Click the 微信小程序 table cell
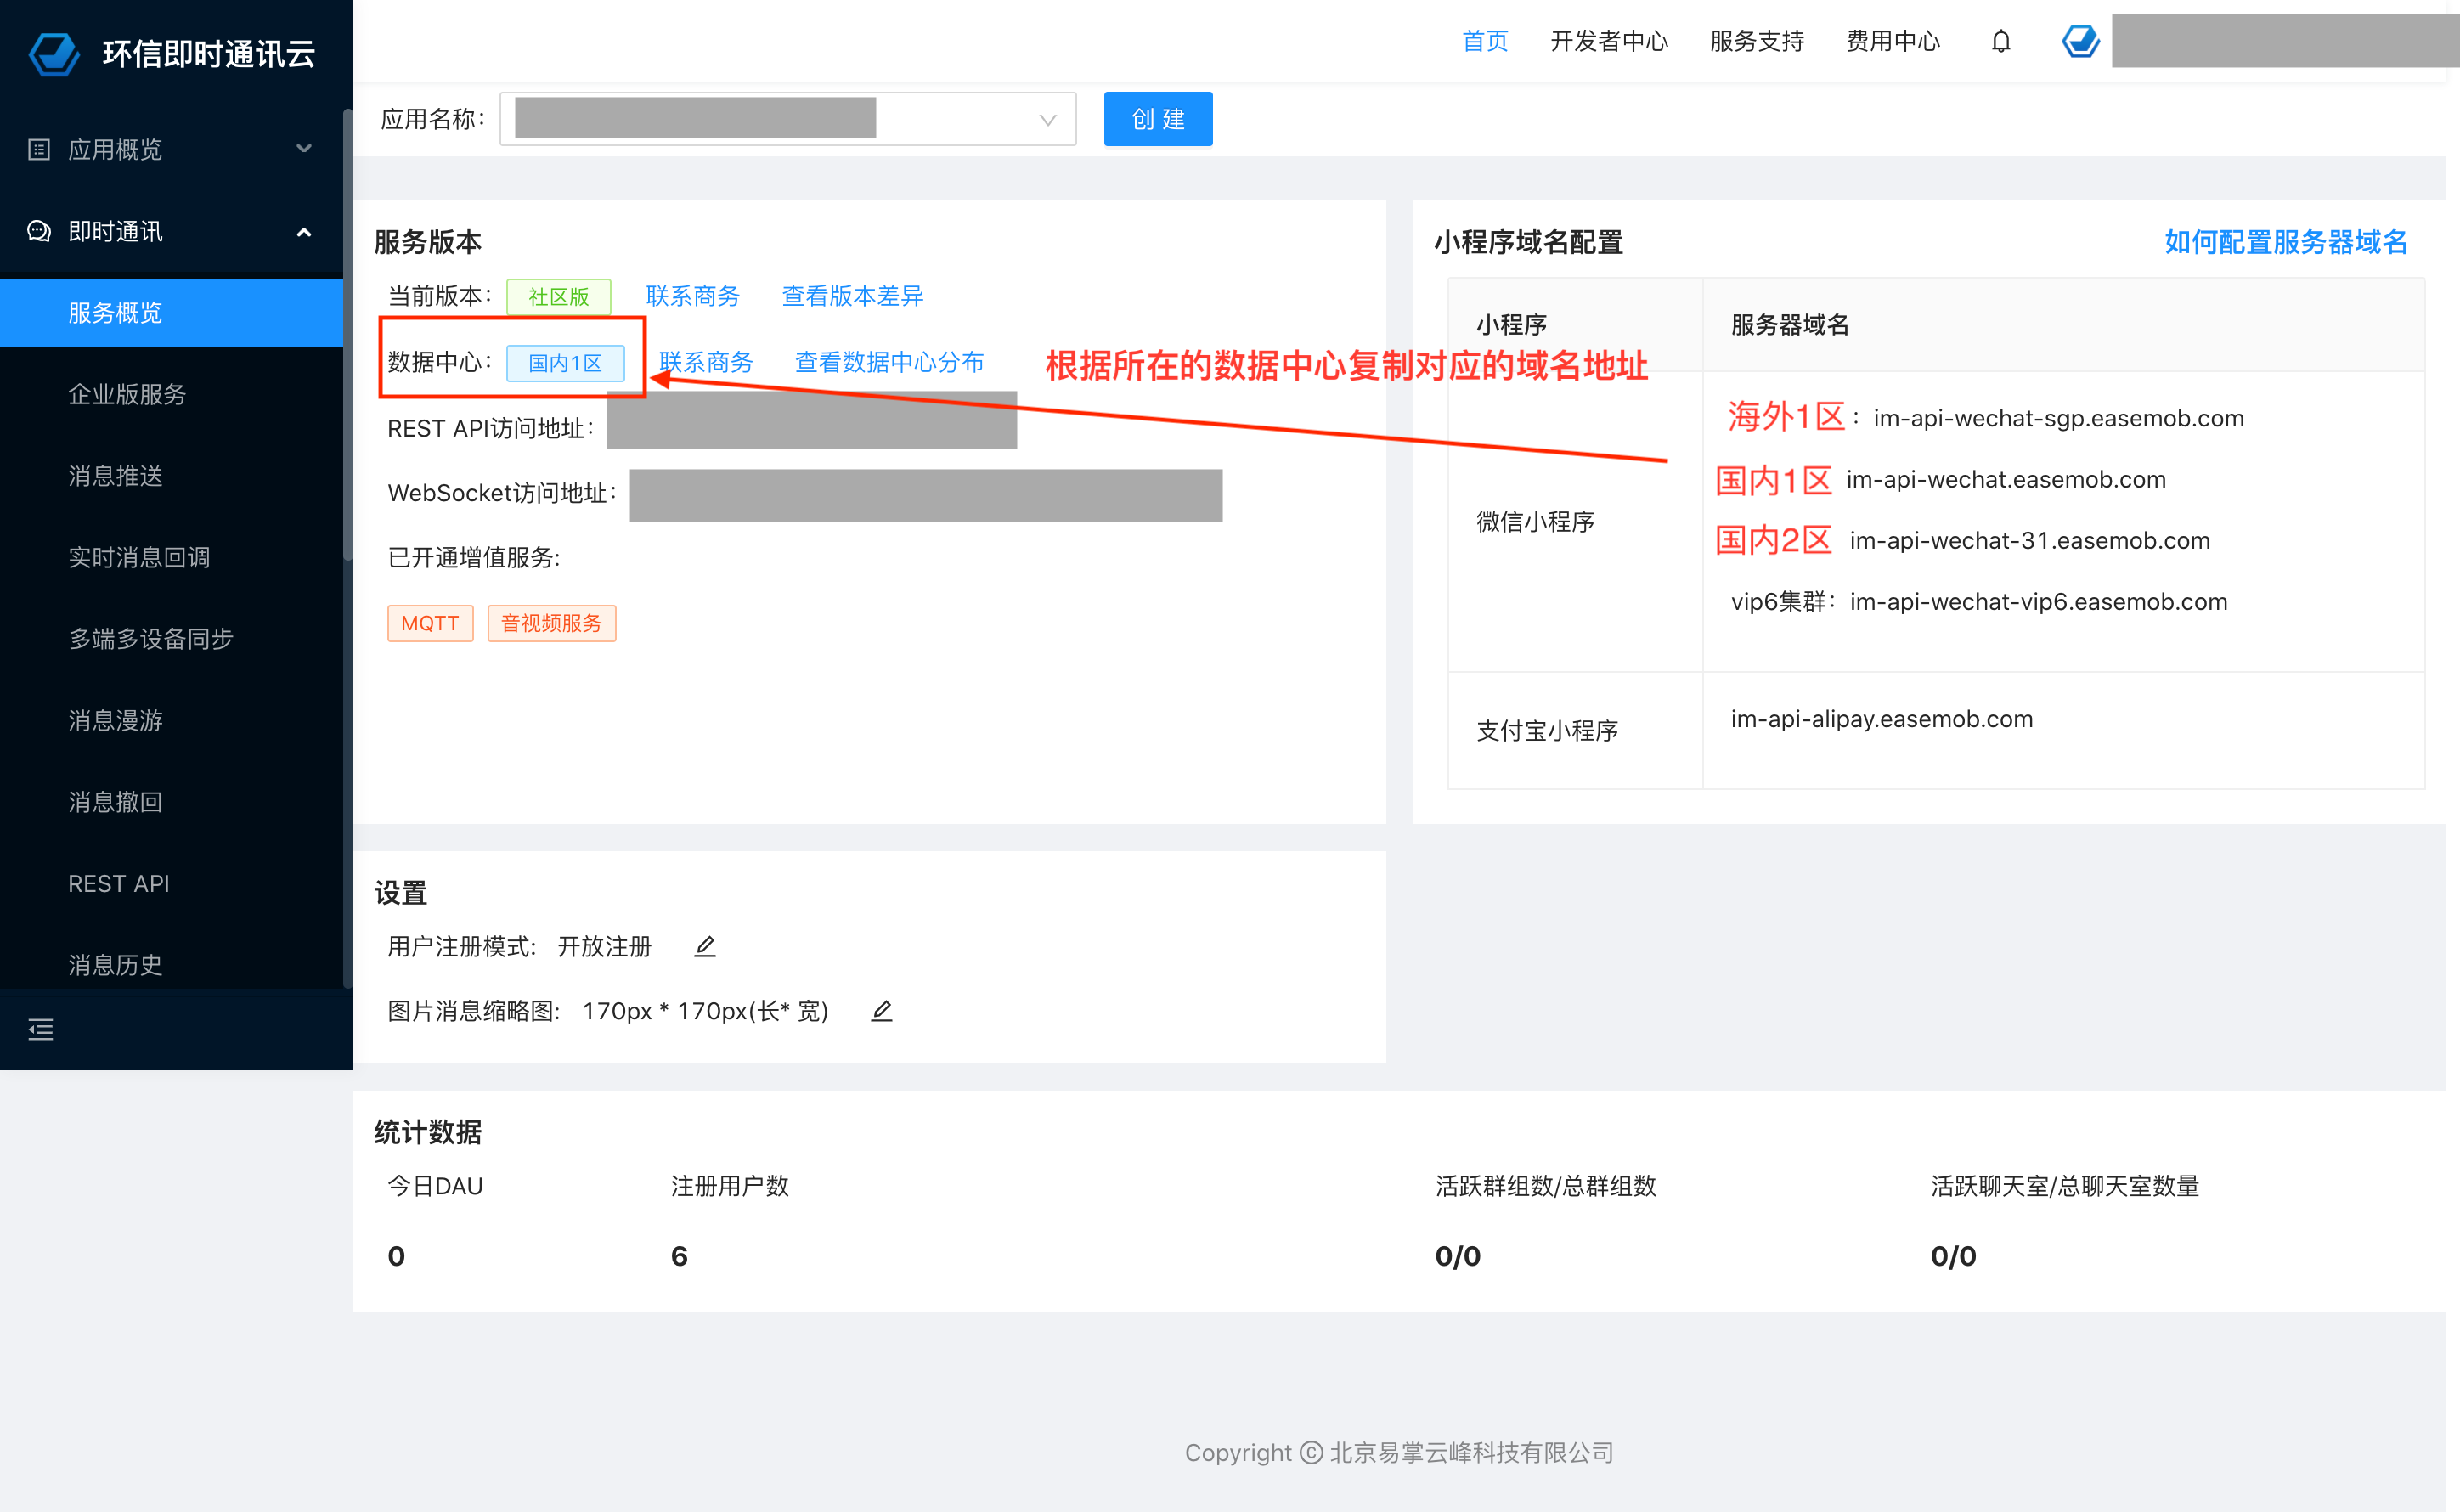The height and width of the screenshot is (1512, 2460). click(x=1575, y=521)
